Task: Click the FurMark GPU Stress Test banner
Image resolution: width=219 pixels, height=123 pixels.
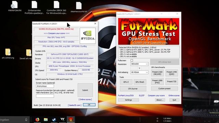Action: click(149, 31)
